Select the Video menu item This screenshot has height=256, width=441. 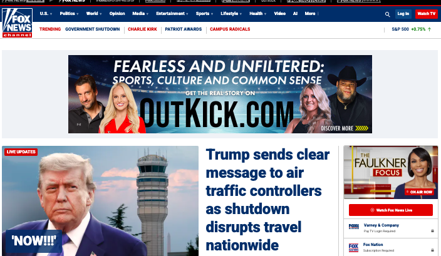click(279, 14)
